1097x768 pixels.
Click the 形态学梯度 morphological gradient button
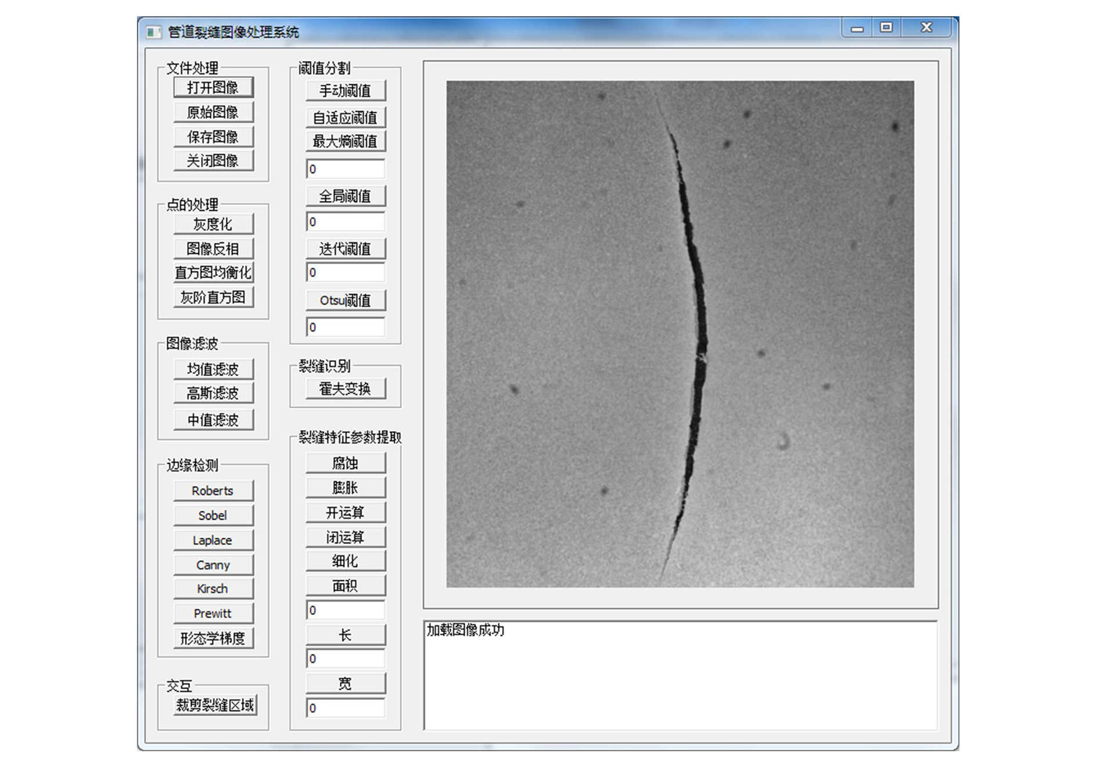click(x=213, y=639)
